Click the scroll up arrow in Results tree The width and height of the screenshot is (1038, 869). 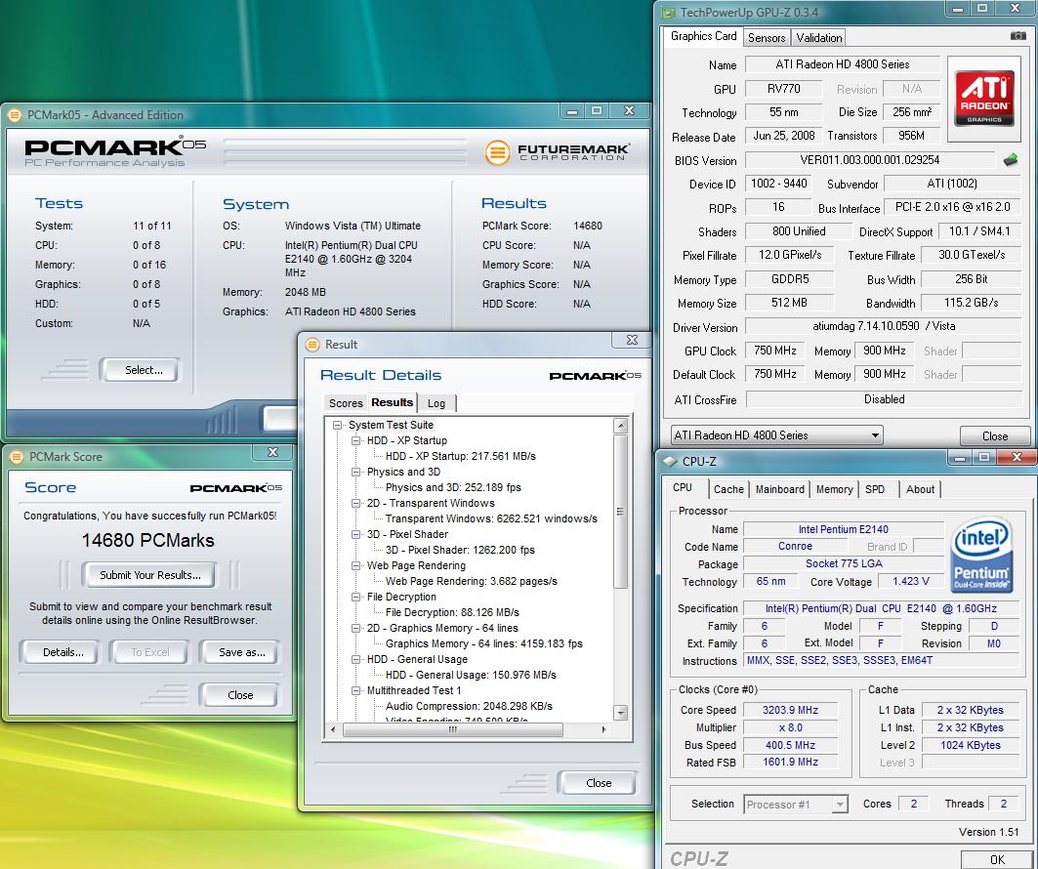[620, 426]
